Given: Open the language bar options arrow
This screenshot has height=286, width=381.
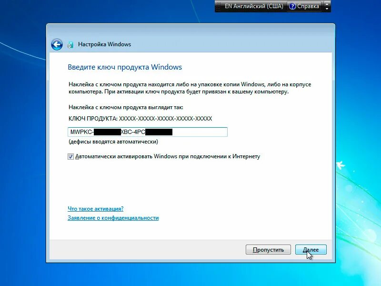Looking at the screenshot, I should (327, 8).
